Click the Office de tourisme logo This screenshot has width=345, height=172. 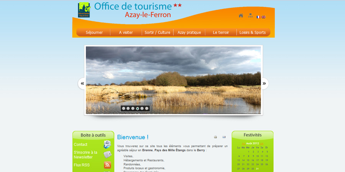84,10
